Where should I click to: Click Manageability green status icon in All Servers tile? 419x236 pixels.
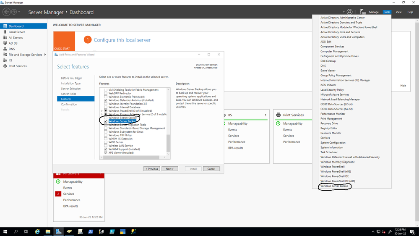tap(58, 181)
